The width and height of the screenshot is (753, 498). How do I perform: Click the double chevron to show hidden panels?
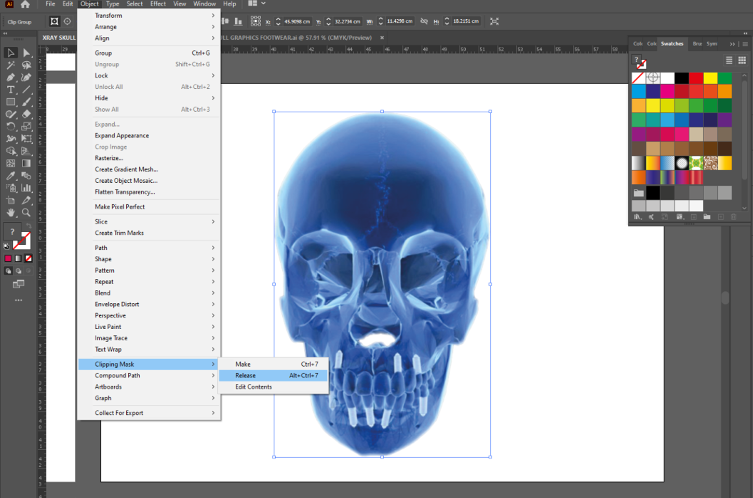(732, 44)
